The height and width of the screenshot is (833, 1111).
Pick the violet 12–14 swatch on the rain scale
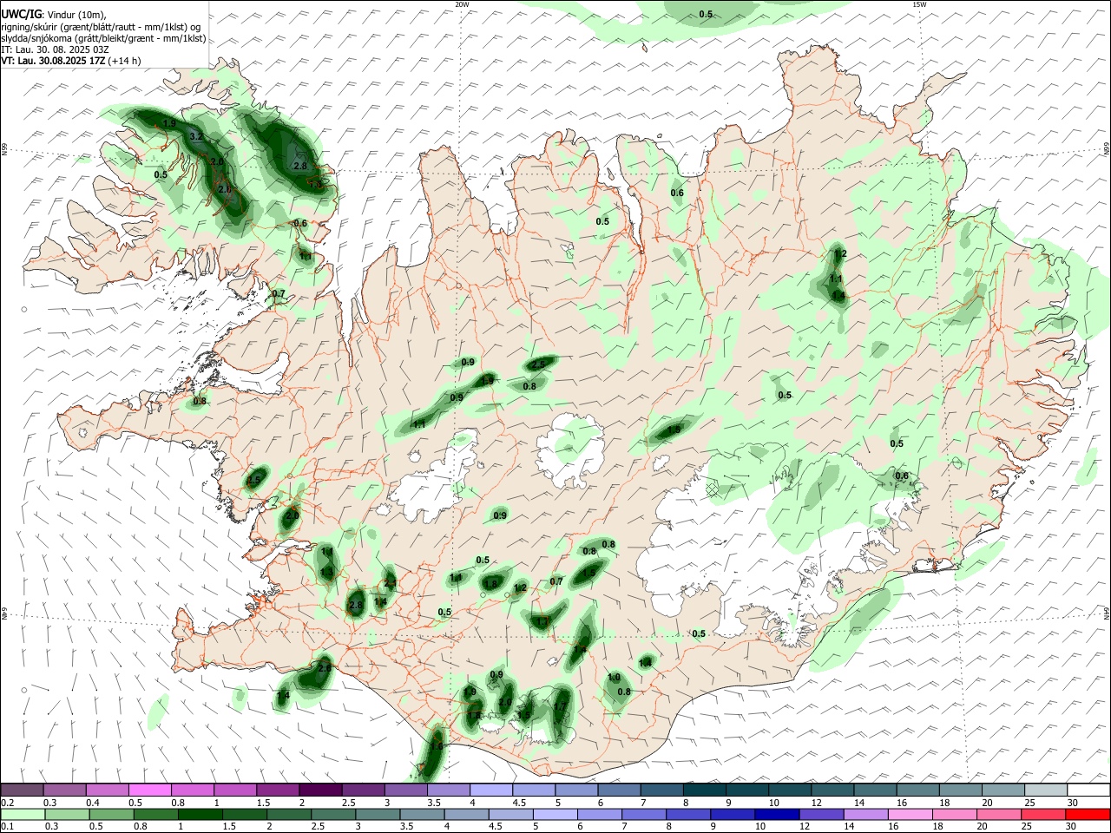click(x=822, y=815)
